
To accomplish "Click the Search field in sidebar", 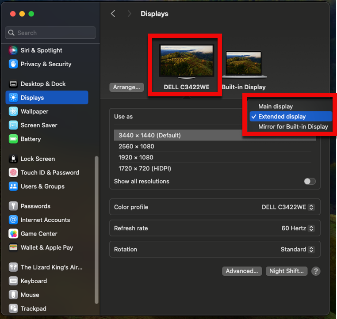I will click(x=50, y=33).
